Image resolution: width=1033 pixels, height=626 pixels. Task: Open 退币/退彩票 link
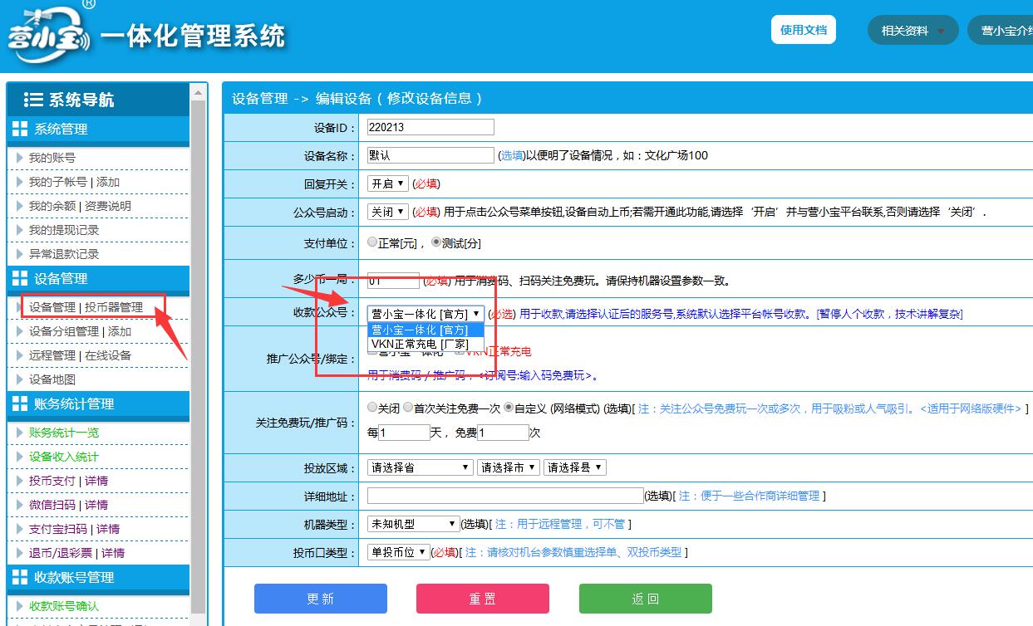point(61,553)
